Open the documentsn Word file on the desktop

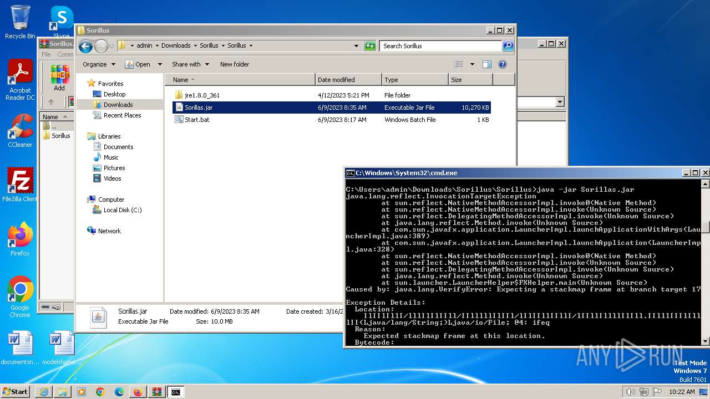point(20,348)
